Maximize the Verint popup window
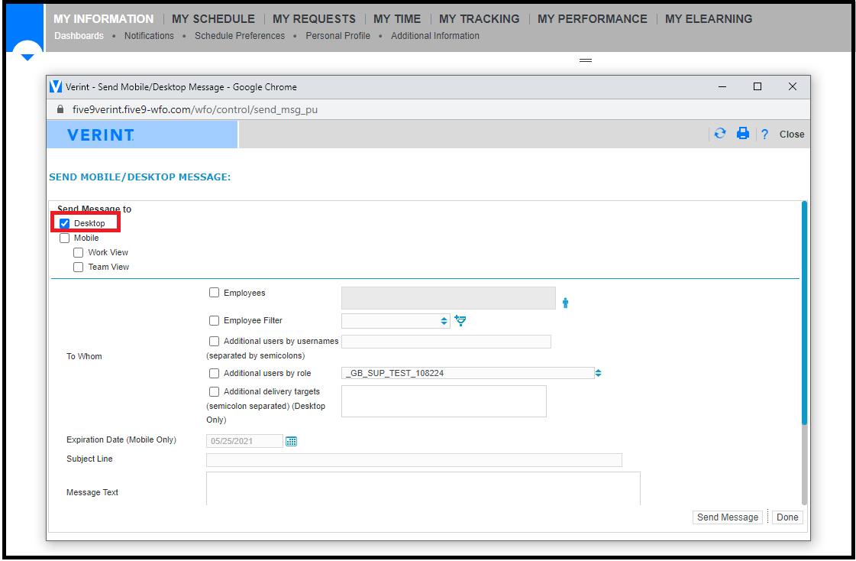856x561 pixels. 757,87
